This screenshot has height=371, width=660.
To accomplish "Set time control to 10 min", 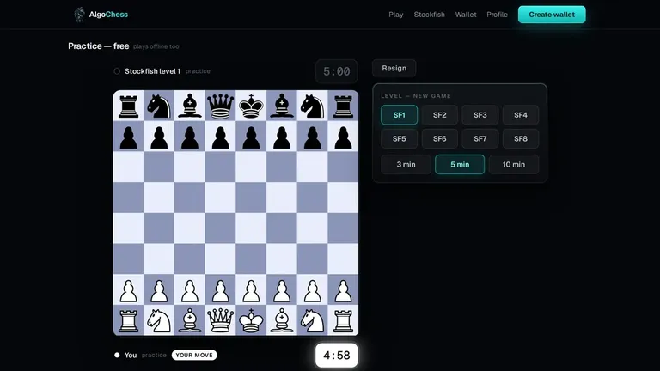I will point(514,165).
